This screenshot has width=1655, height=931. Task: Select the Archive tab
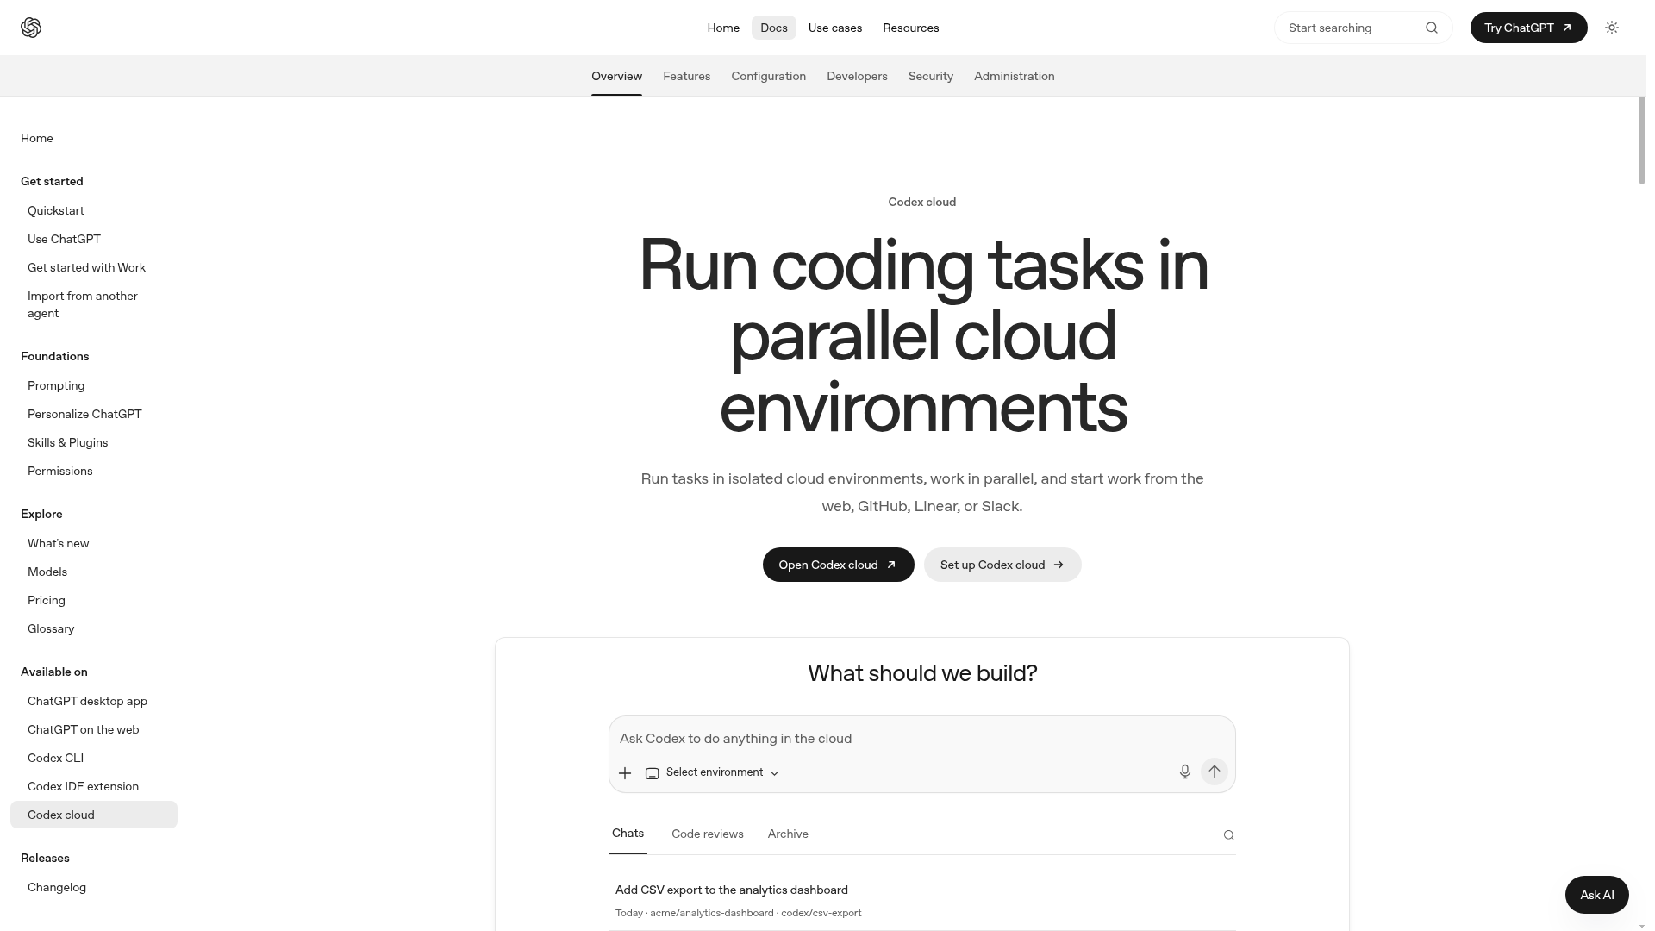(x=788, y=834)
